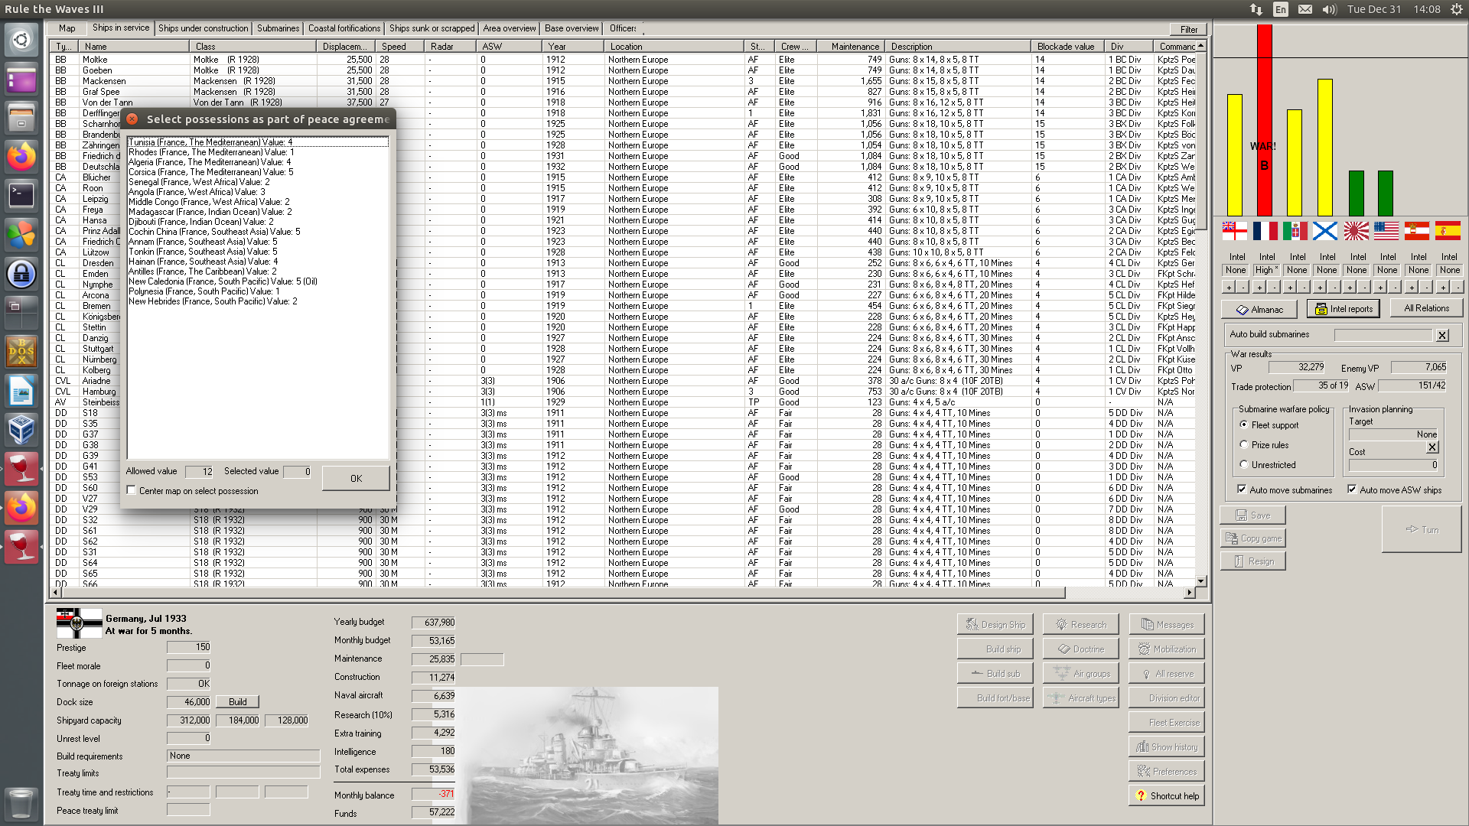Click the Austria-Hungary flag icon

pos(1417,231)
